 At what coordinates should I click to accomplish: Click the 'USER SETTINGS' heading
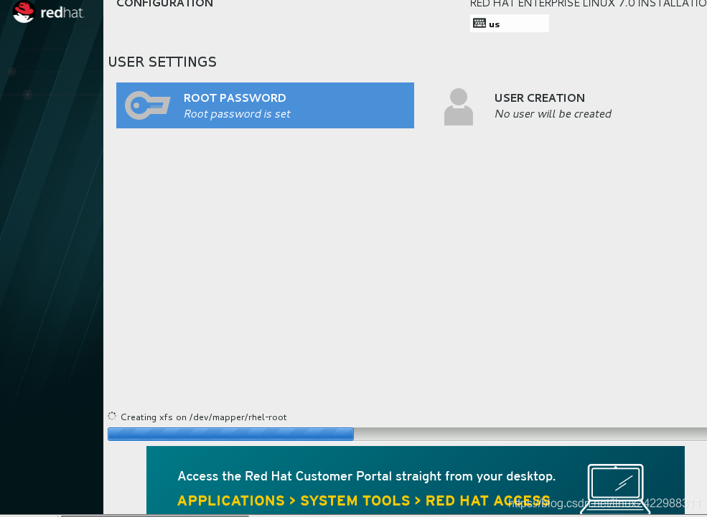(x=162, y=62)
